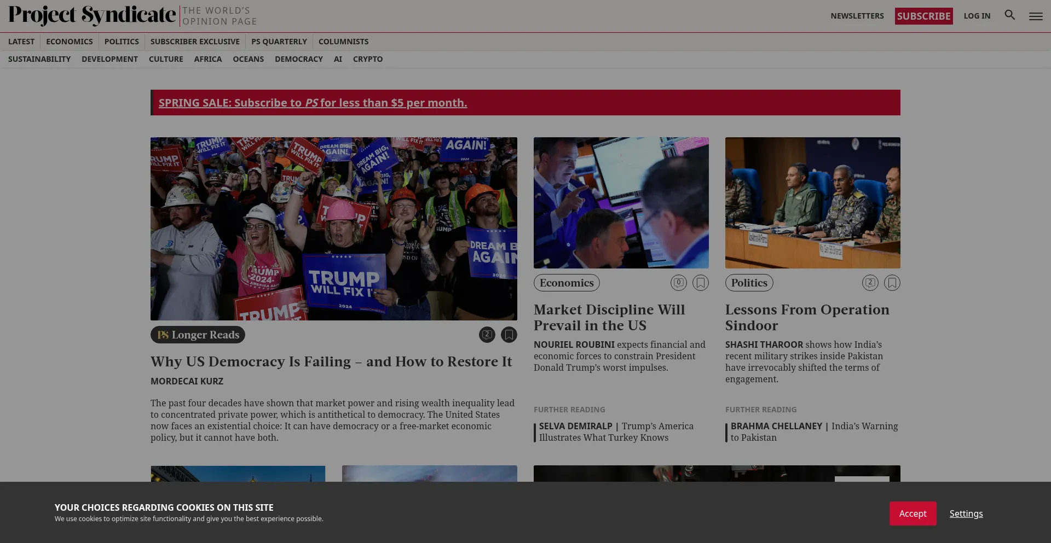1051x543 pixels.
Task: Go to Project Syndicate home logo
Action: (x=92, y=16)
